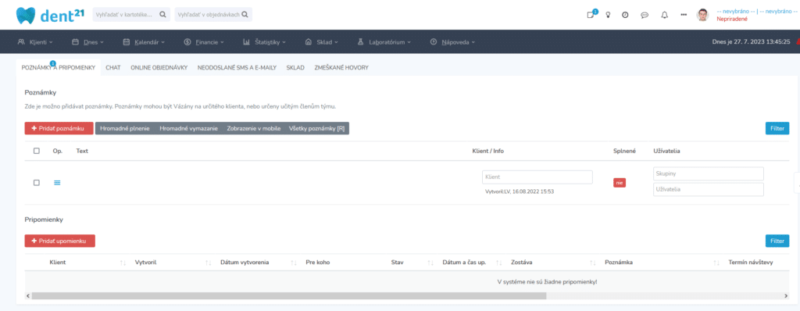Click the scrollbar right arrow
Image resolution: width=800 pixels, height=311 pixels.
click(x=786, y=295)
